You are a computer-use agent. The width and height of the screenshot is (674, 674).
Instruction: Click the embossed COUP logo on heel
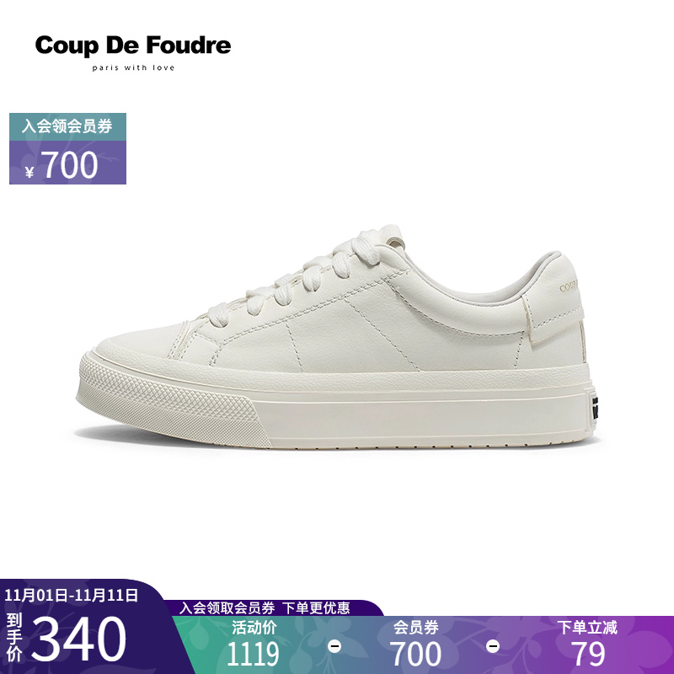point(568,286)
